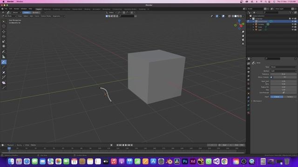Expand the Light outliner row
Screen dimensions: 298x167
[x=253, y=30]
